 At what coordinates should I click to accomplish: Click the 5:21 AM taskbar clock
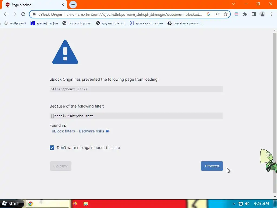(262, 204)
